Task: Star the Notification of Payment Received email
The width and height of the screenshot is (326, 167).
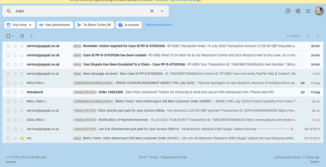Action: coord(15,120)
